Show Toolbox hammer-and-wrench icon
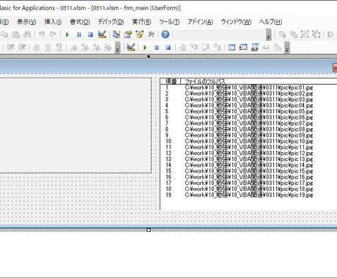 (151, 34)
